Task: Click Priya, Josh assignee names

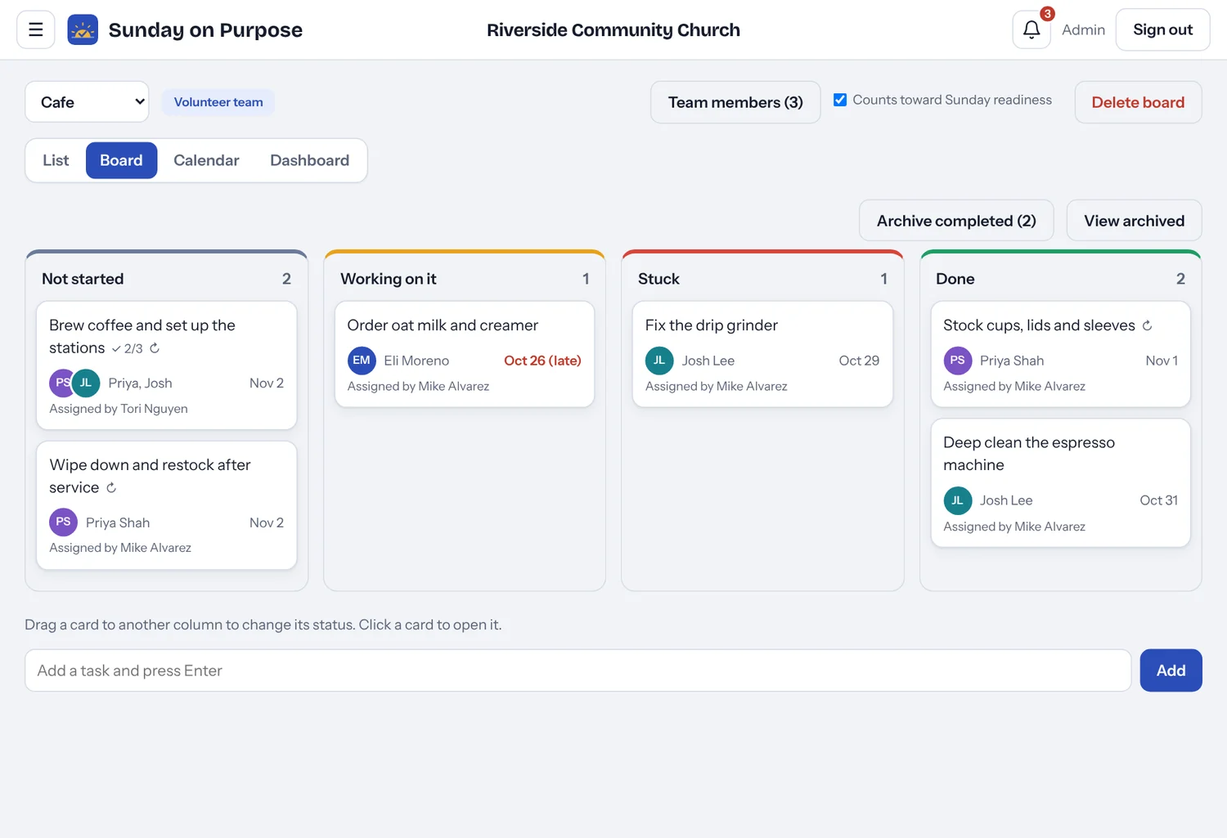Action: (140, 383)
